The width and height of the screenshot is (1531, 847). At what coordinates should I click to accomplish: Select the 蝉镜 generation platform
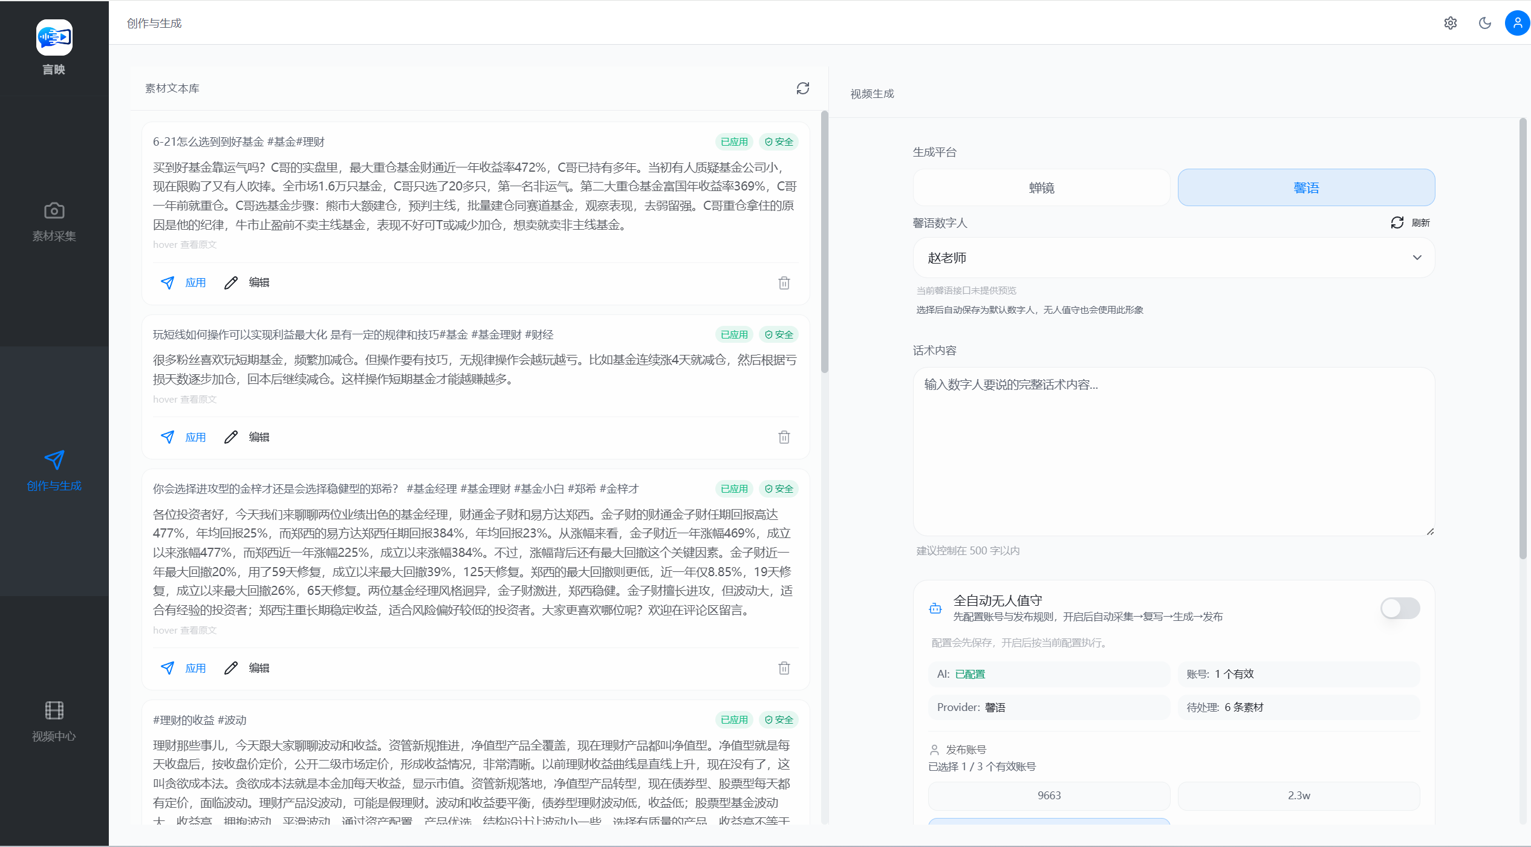pos(1041,187)
